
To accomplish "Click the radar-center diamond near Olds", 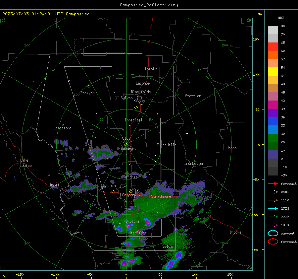I will pos(126,144).
